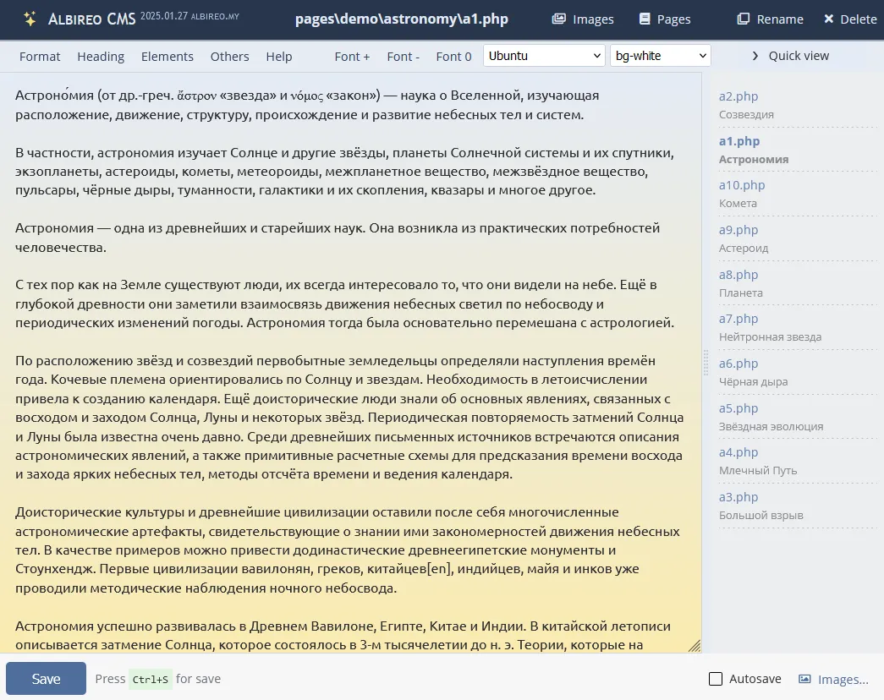This screenshot has width=884, height=700.
Task: Decrease text size with Font -
Action: pyautogui.click(x=403, y=57)
